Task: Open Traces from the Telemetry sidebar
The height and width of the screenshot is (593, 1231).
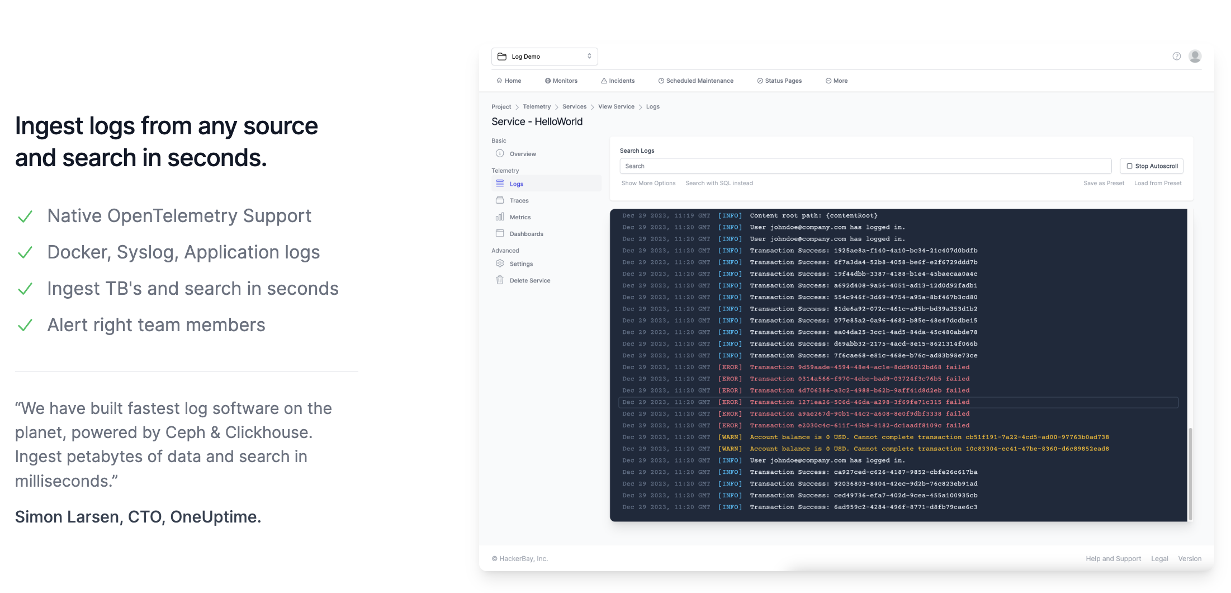Action: pyautogui.click(x=500, y=200)
